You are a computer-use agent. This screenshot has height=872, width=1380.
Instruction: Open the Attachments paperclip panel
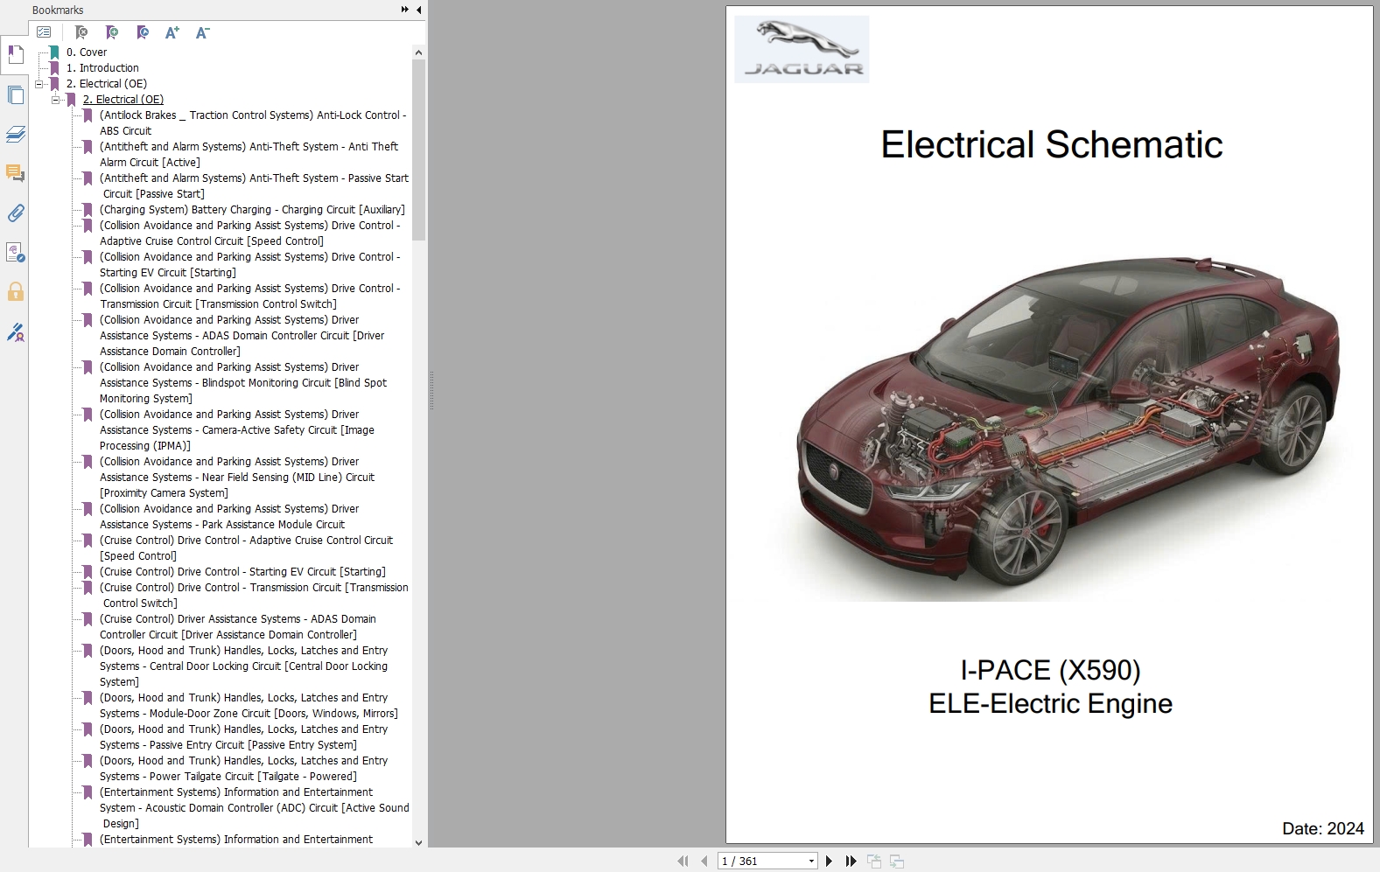(x=15, y=213)
